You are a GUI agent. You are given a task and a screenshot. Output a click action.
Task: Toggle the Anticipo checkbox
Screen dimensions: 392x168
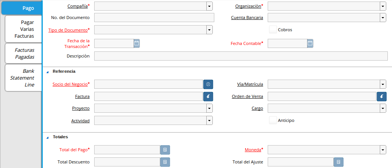pyautogui.click(x=273, y=120)
